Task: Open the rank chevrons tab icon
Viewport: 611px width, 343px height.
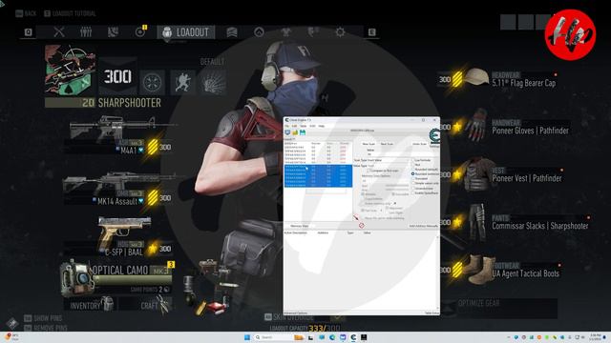Action: (x=232, y=32)
